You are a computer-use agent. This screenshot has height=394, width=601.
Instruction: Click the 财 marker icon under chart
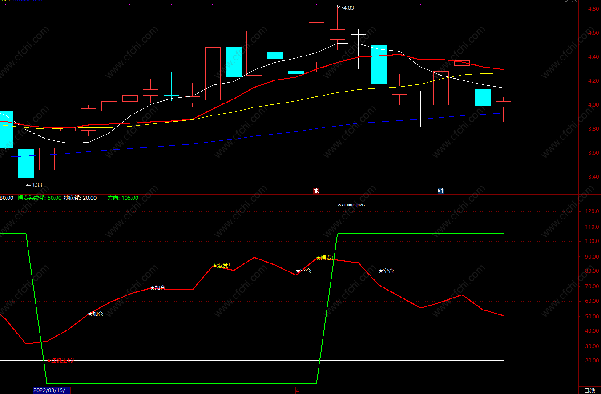(x=440, y=191)
